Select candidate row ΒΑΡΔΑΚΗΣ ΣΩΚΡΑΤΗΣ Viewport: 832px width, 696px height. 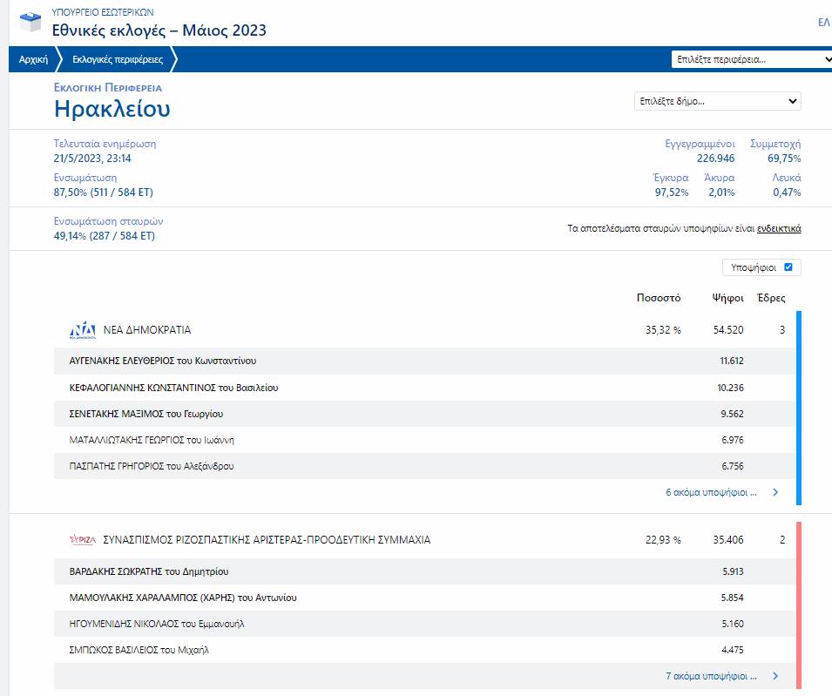pyautogui.click(x=424, y=571)
